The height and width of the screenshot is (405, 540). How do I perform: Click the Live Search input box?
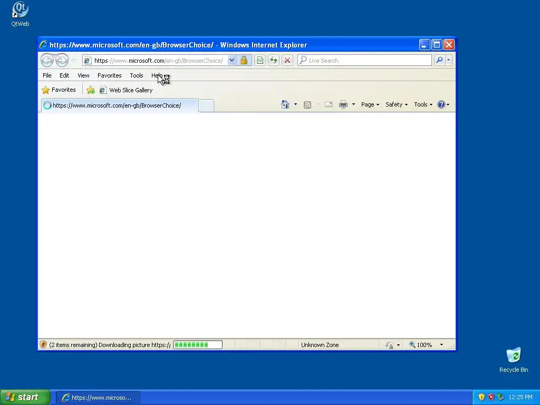[364, 60]
